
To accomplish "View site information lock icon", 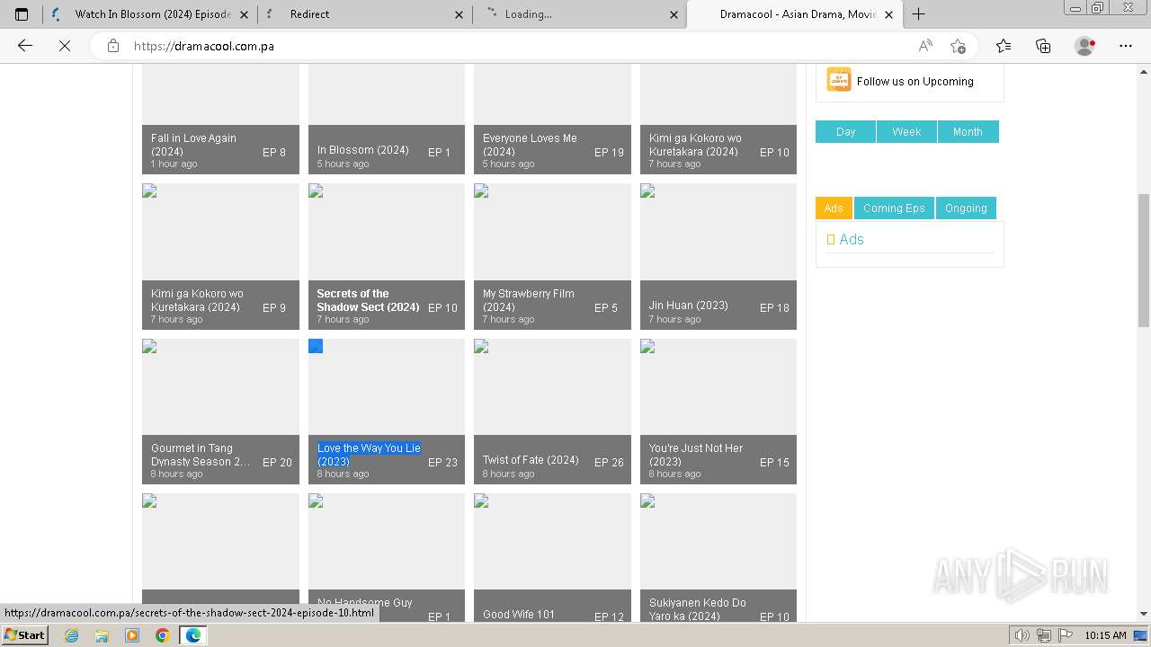I will pyautogui.click(x=113, y=46).
